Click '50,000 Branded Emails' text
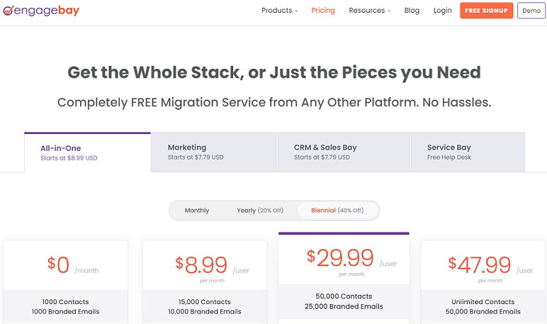The width and height of the screenshot is (547, 324). 483,311
